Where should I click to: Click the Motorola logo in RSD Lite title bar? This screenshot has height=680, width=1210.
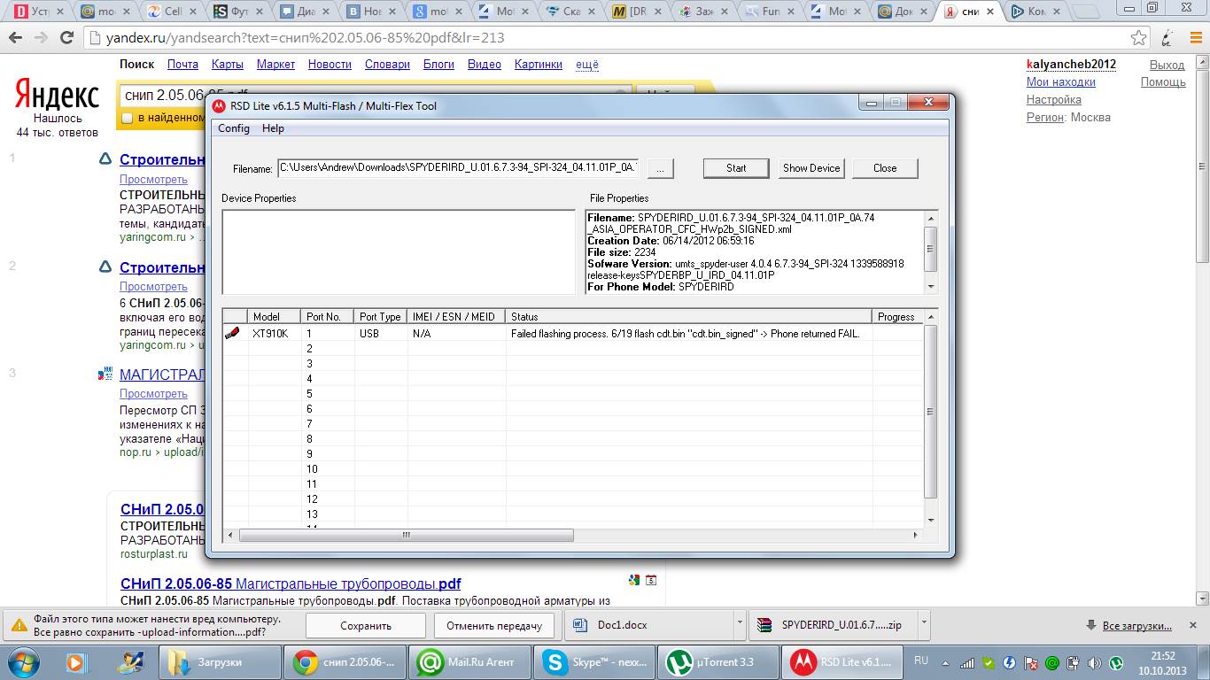[220, 105]
